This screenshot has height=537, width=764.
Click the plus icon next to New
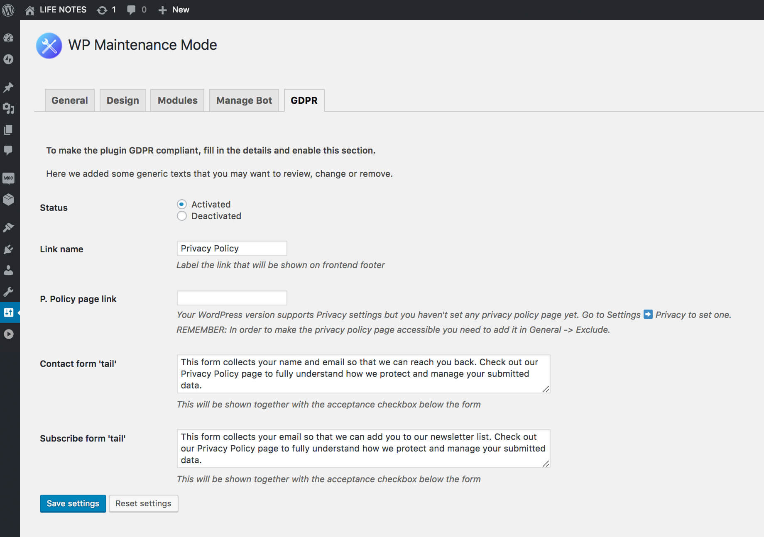point(162,10)
